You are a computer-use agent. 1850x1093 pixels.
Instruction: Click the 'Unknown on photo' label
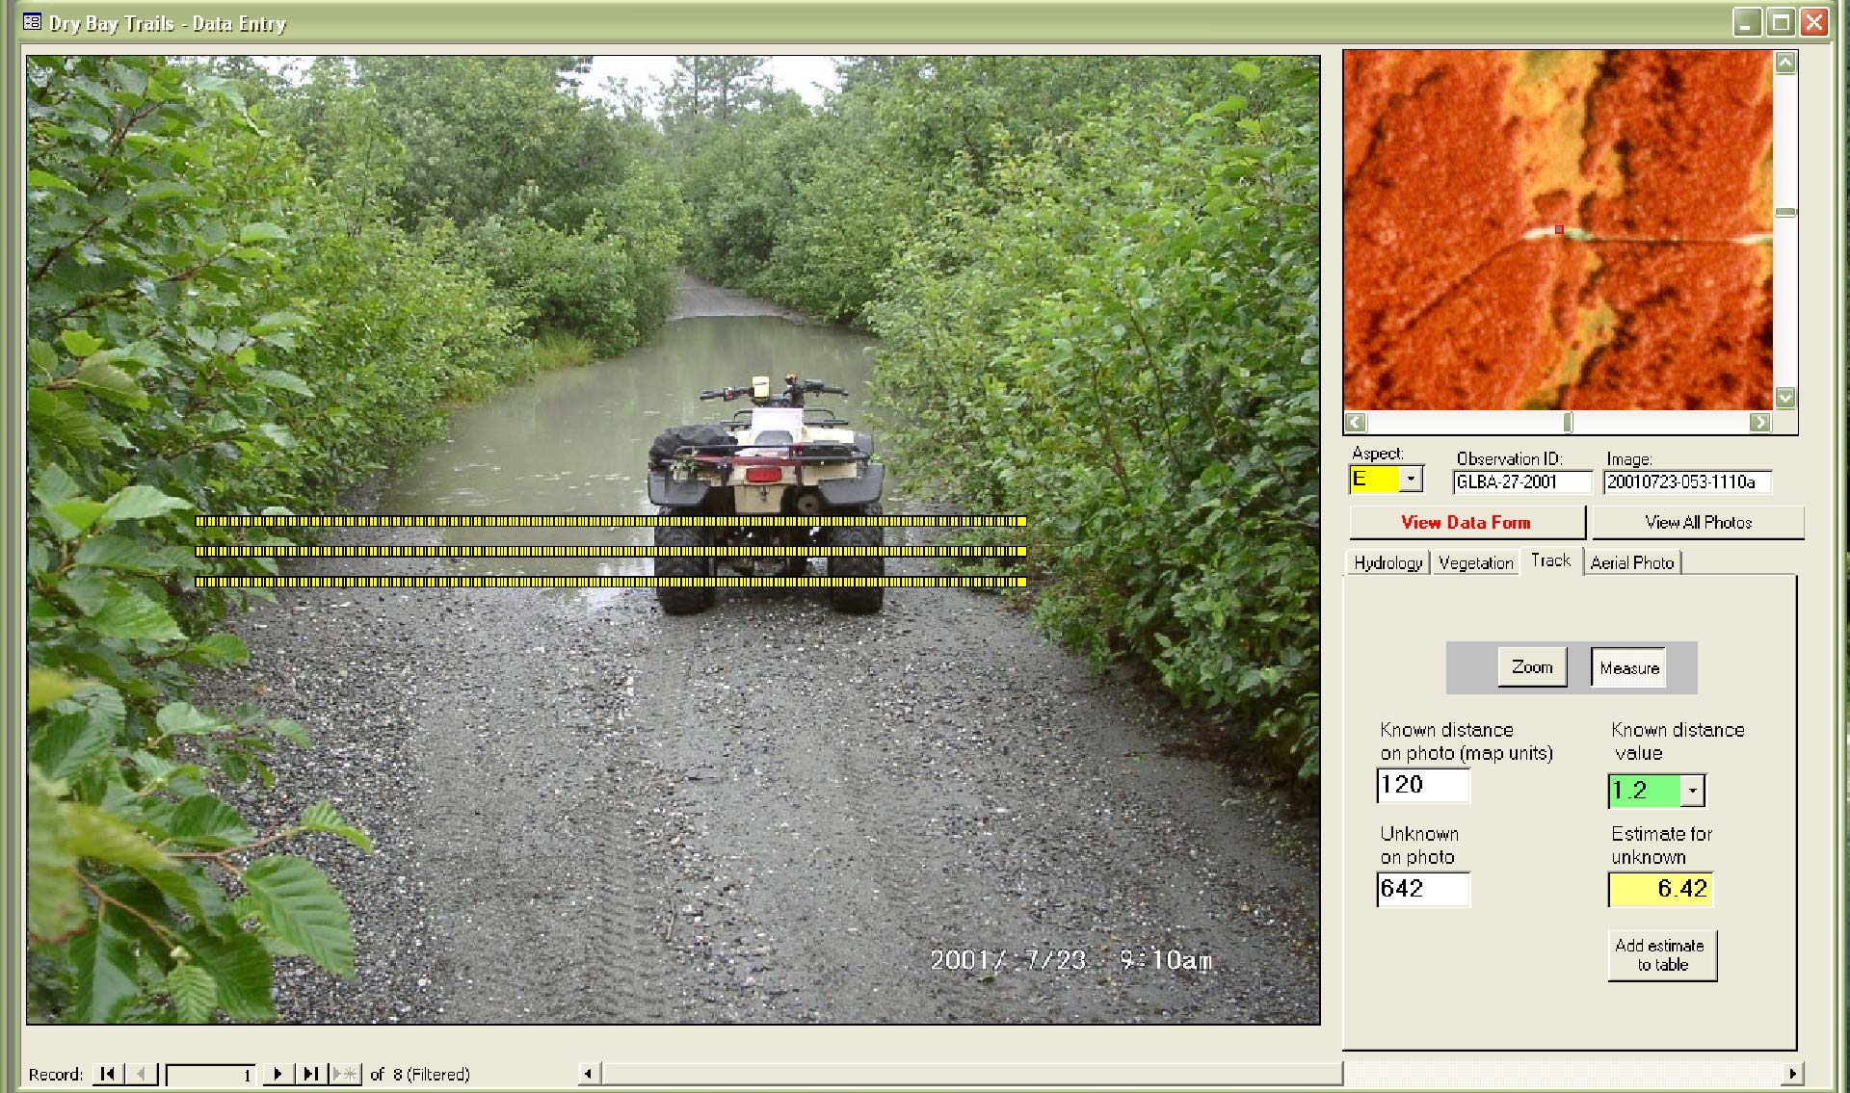[x=1419, y=846]
